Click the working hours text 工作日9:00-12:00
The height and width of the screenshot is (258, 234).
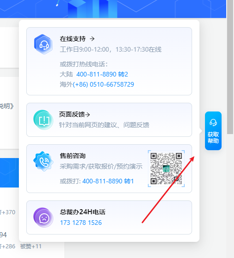84,49
